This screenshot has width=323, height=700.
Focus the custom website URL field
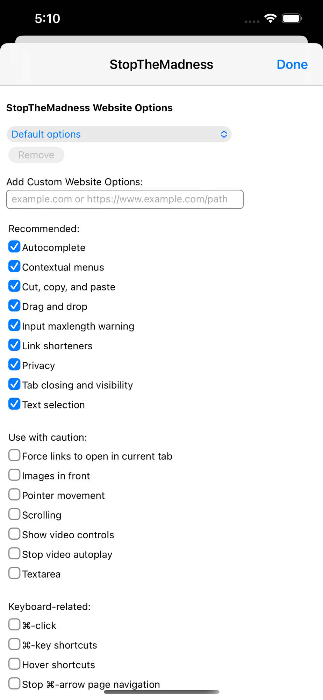(125, 199)
